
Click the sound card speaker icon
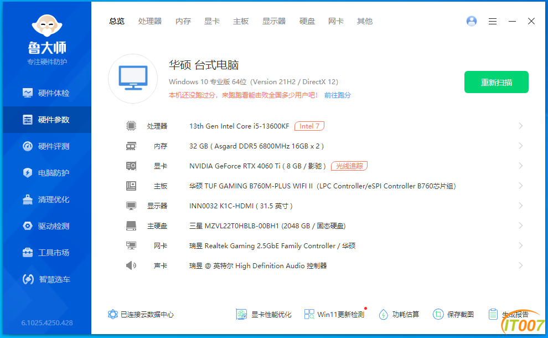[x=131, y=265]
